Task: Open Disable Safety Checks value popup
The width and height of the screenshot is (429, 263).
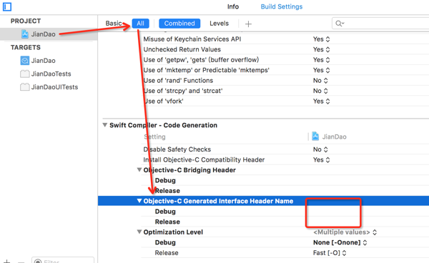Action: pyautogui.click(x=320, y=149)
